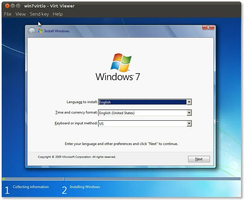Click the Next button

(x=199, y=159)
